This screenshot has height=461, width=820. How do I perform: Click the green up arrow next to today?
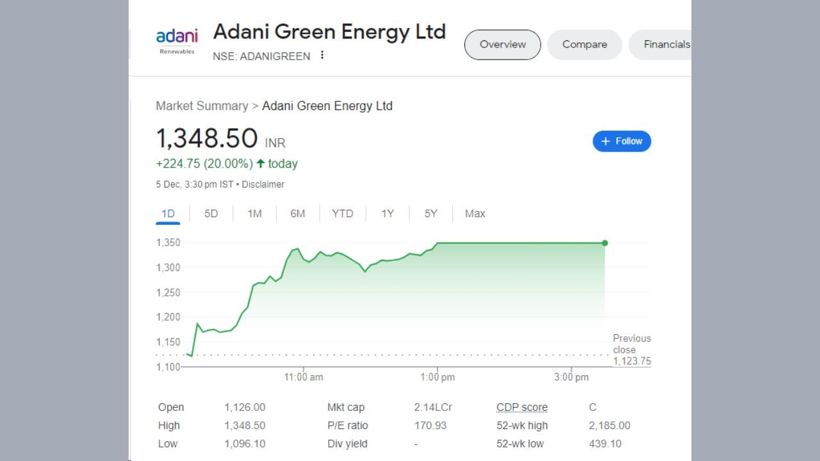pos(261,163)
